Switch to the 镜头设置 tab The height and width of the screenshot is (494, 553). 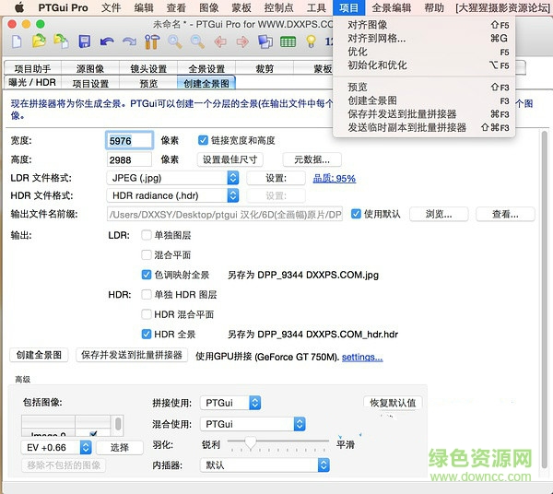coord(148,68)
